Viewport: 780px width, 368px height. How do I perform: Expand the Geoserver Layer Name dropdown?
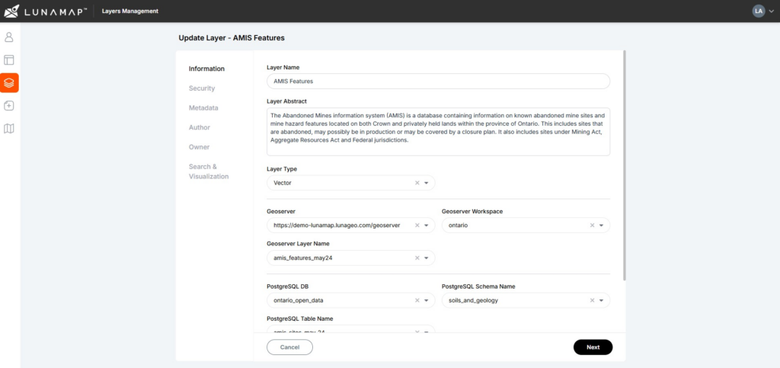[427, 258]
